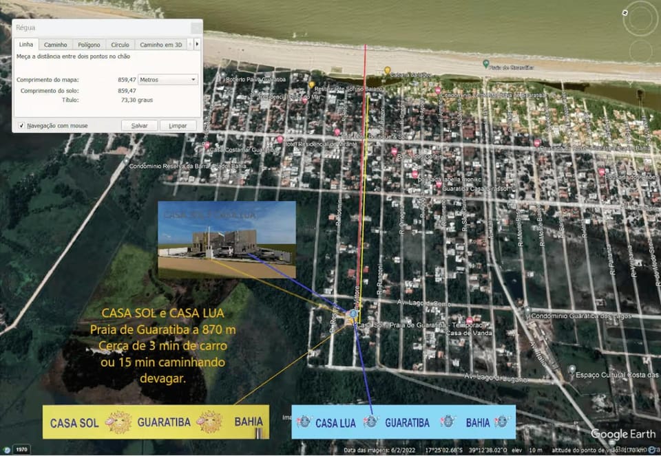661x456 pixels.
Task: Select the pink Condomínio pin near the beach lagoon
Action: [438, 90]
